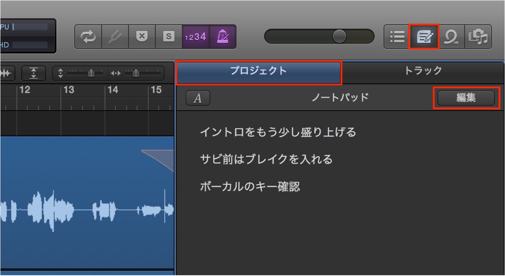Open the font (A) button in Note Pad
The image size is (505, 276).
pyautogui.click(x=198, y=98)
